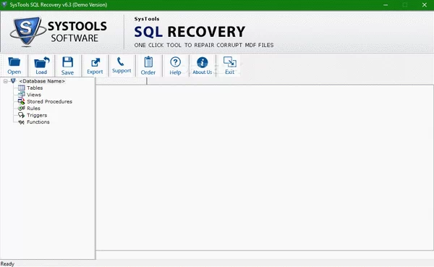434x267 pixels.
Task: Click the Tables grid icon in tree
Action: pos(21,88)
